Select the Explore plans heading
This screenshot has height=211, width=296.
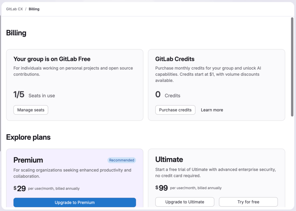(28, 137)
